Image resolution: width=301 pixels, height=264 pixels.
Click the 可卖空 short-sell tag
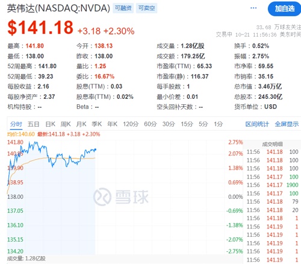coord(146,8)
